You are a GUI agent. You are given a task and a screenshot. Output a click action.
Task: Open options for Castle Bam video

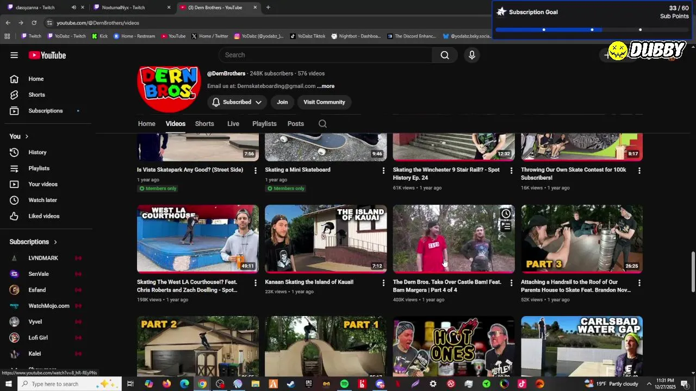click(x=511, y=283)
